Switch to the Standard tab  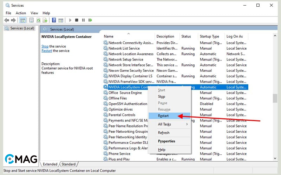tap(68, 164)
